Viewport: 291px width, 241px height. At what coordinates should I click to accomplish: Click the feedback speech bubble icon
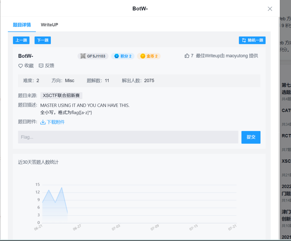(41, 66)
